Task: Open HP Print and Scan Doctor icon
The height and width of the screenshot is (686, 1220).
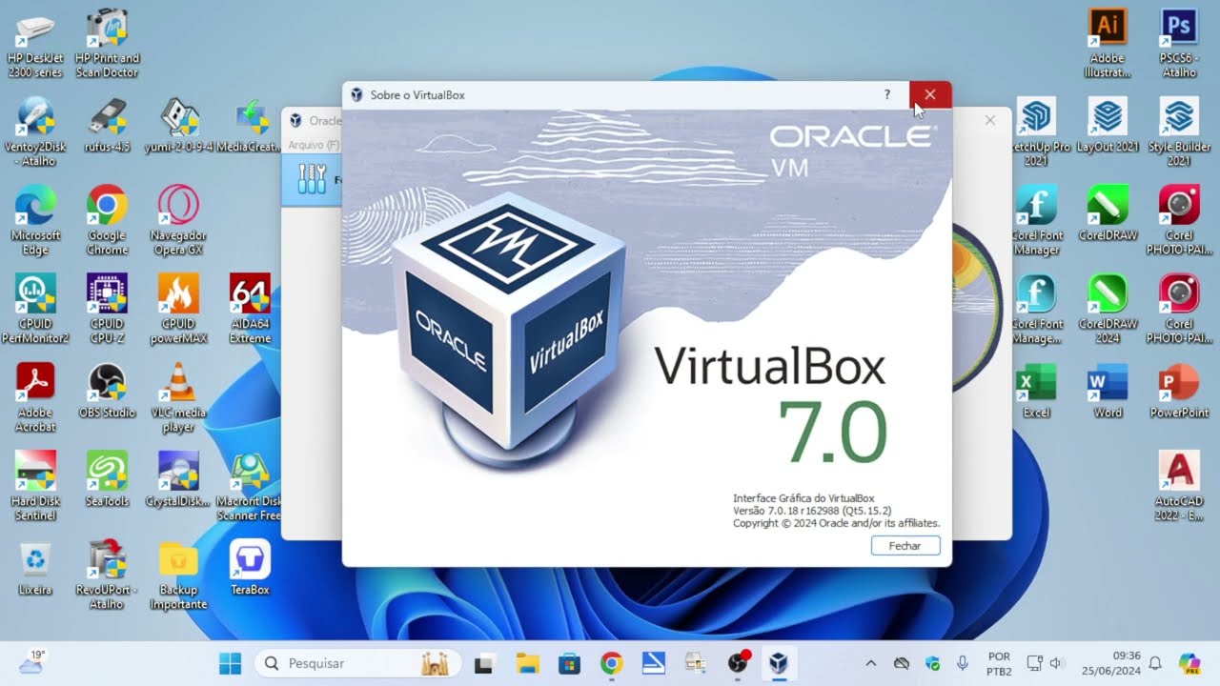Action: point(107,44)
